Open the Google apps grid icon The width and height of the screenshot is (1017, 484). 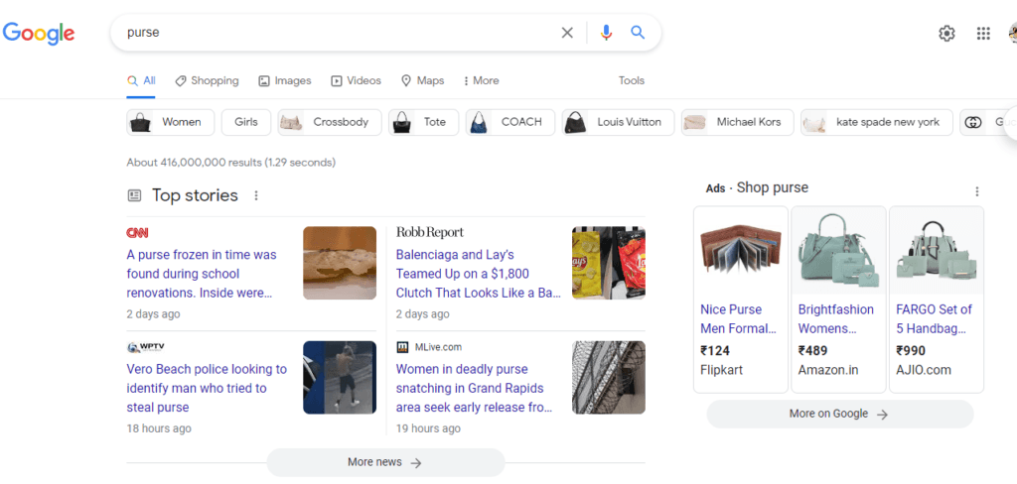pyautogui.click(x=983, y=34)
